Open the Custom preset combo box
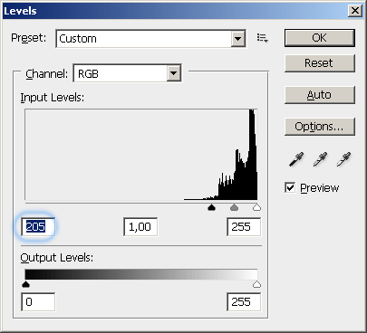Image resolution: width=367 pixels, height=333 pixels. tap(150, 39)
